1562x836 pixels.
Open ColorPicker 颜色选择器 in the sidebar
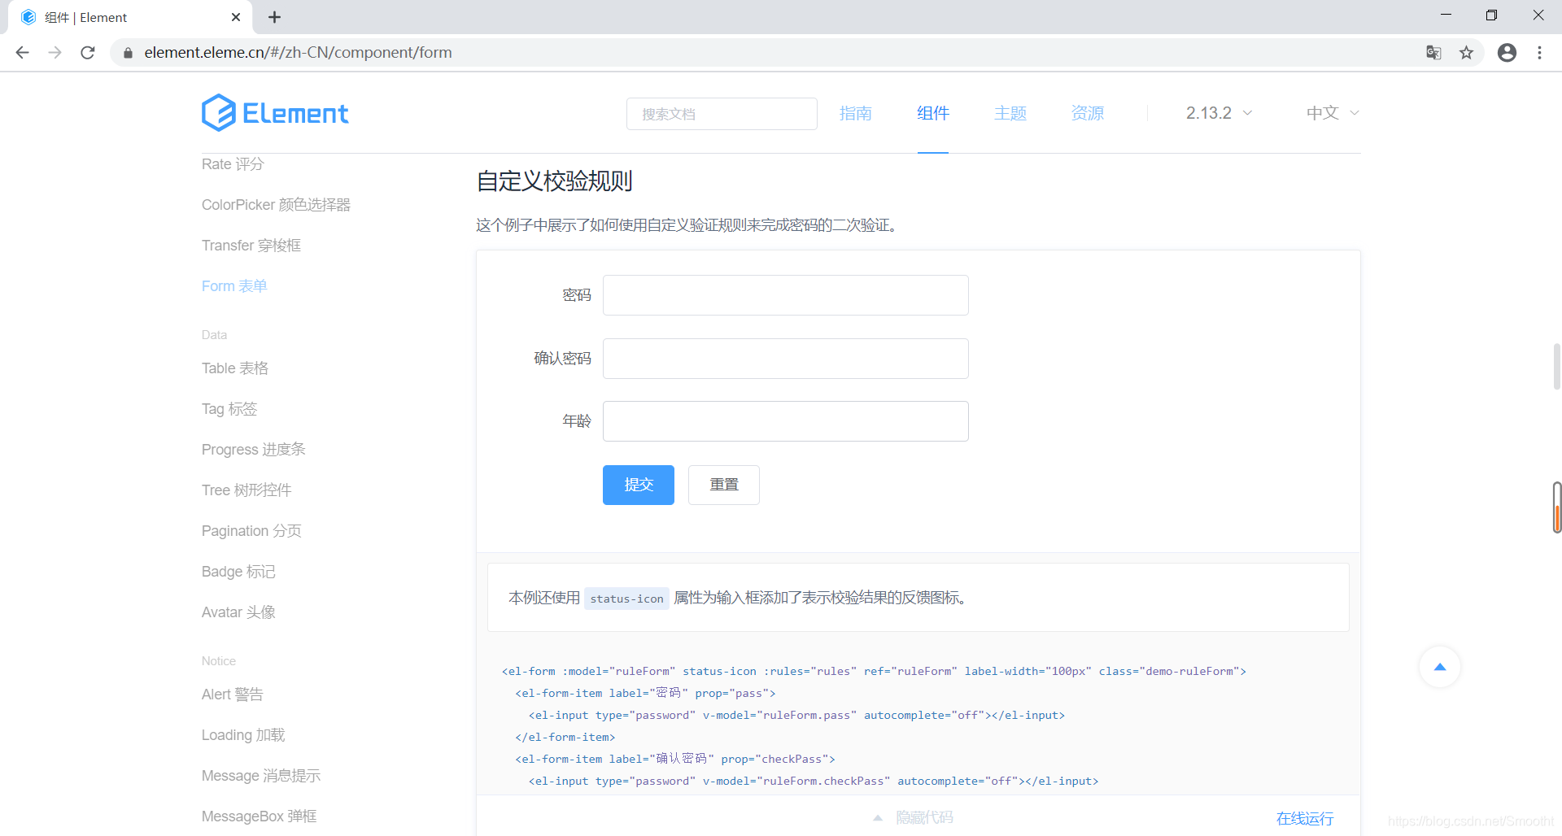[x=276, y=205]
